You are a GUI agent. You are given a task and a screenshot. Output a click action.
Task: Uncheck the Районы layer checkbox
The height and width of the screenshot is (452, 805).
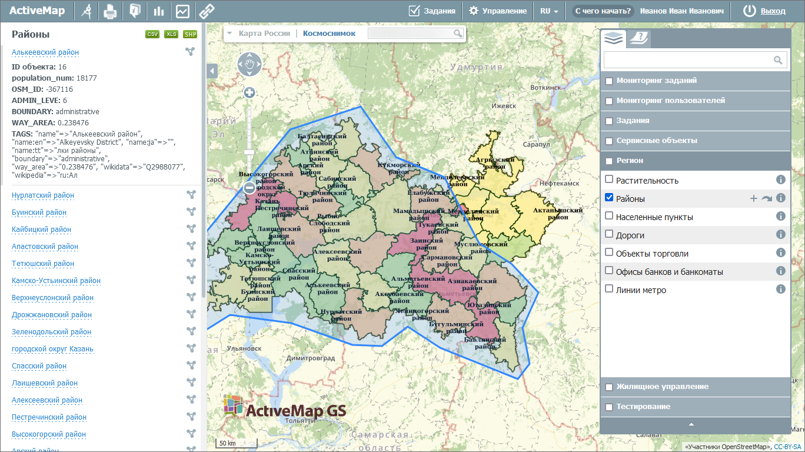[609, 198]
